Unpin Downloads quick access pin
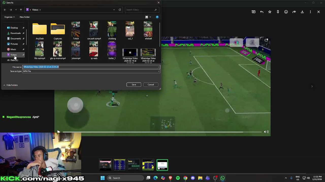Viewport: 325px width, 182px height. [x=24, y=33]
